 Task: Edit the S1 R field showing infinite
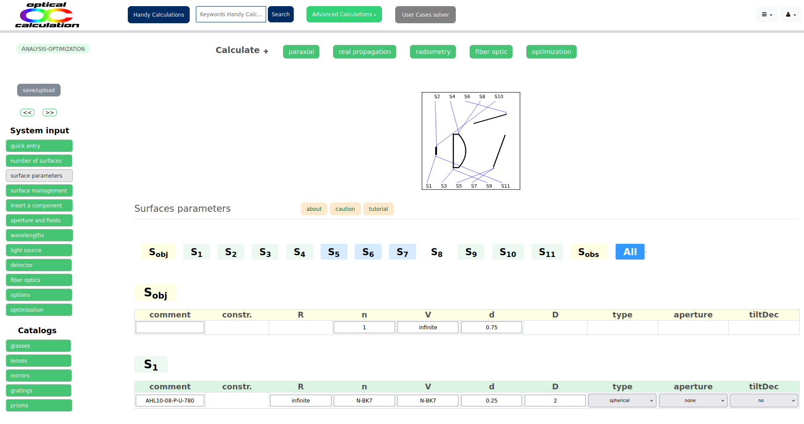click(x=300, y=400)
